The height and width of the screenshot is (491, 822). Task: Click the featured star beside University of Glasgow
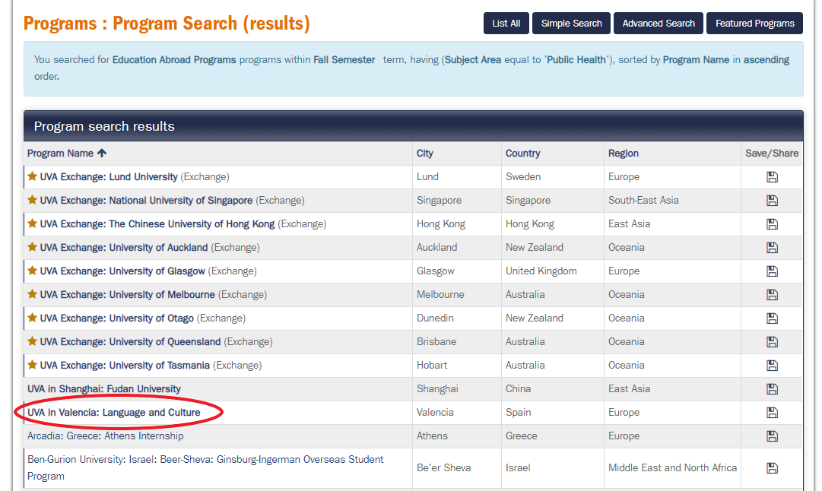click(x=32, y=271)
